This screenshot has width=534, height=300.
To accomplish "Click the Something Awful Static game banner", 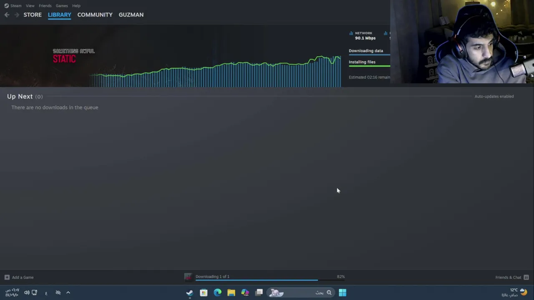I will point(73,56).
